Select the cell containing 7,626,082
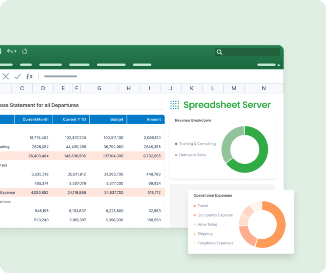This screenshot has height=273, width=326. (40, 147)
